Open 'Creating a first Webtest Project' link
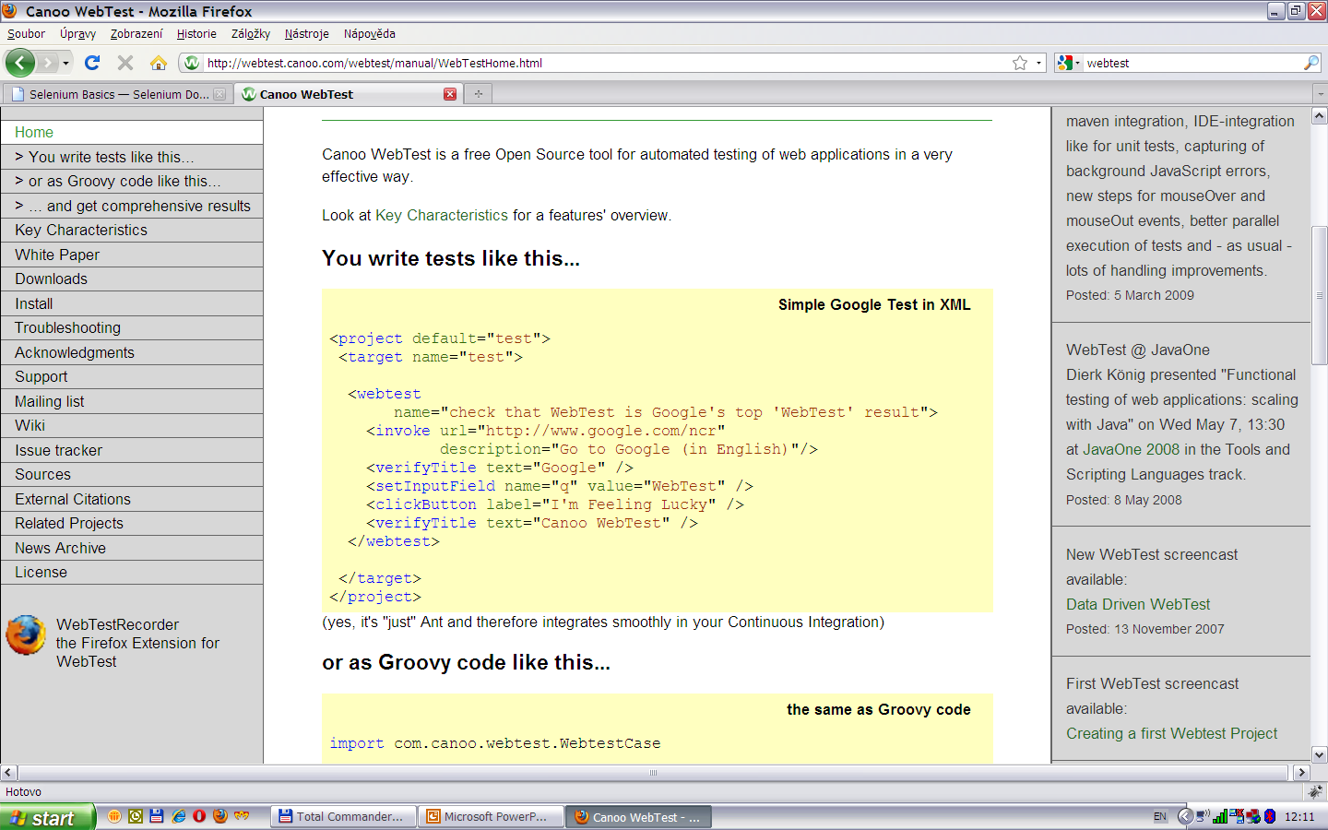 coord(1171,733)
